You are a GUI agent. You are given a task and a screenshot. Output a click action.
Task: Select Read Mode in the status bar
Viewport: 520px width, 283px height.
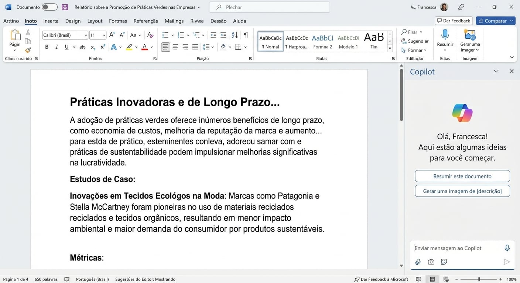[x=418, y=279]
